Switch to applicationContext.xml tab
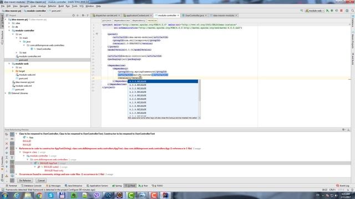Image resolution: width=355 pixels, height=199 pixels. pos(138,15)
